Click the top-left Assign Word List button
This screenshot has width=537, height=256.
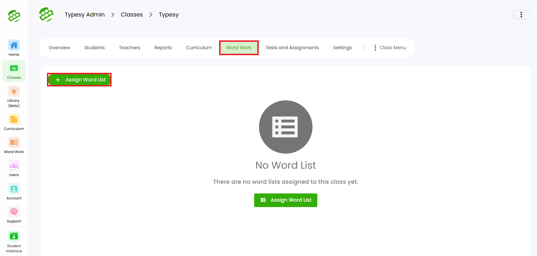(x=79, y=80)
